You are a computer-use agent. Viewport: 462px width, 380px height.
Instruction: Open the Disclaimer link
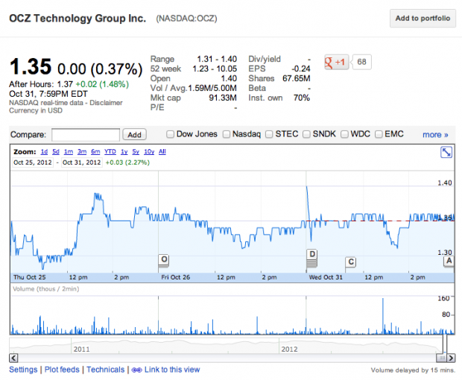tap(106, 103)
